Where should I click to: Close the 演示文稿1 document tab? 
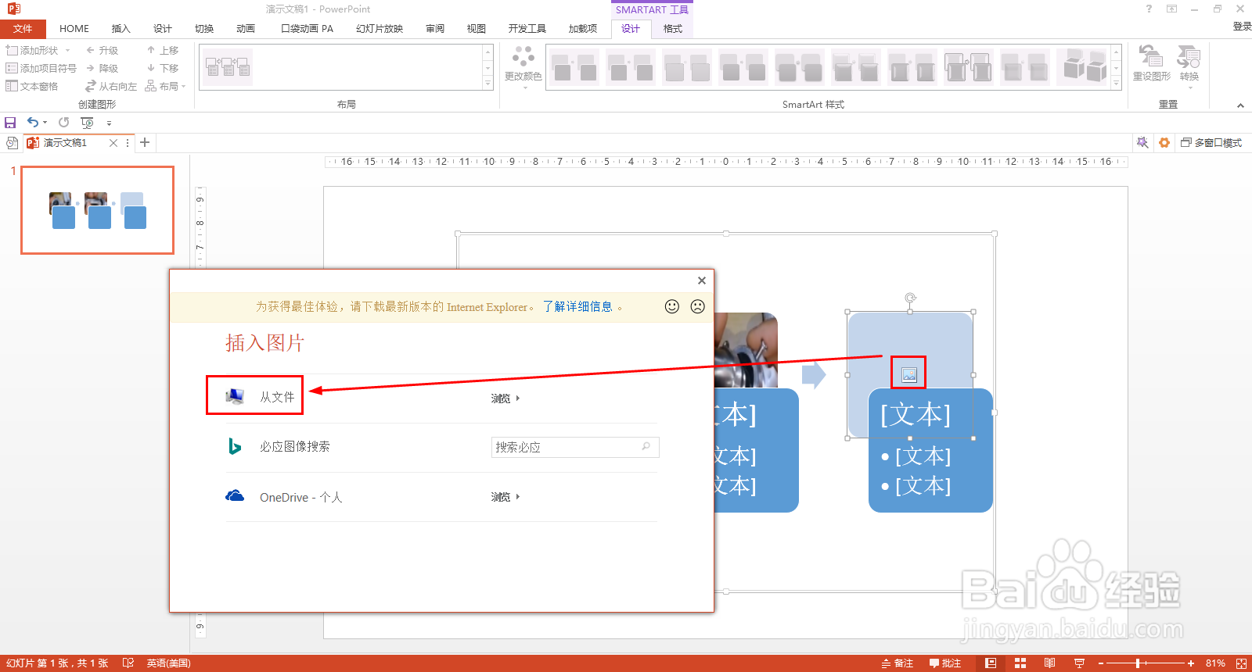tap(113, 142)
